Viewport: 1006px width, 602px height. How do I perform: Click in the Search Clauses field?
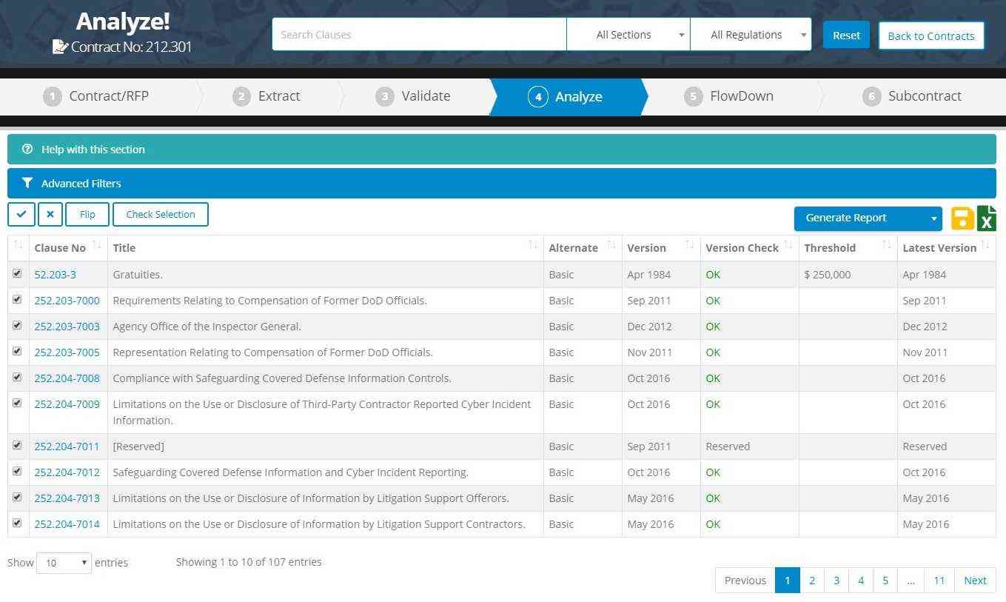point(419,35)
